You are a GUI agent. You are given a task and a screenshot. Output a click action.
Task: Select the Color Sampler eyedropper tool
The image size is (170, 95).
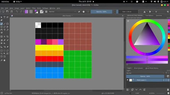(x=5, y=40)
